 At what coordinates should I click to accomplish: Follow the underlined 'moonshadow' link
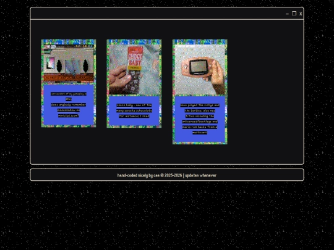[x=66, y=110]
